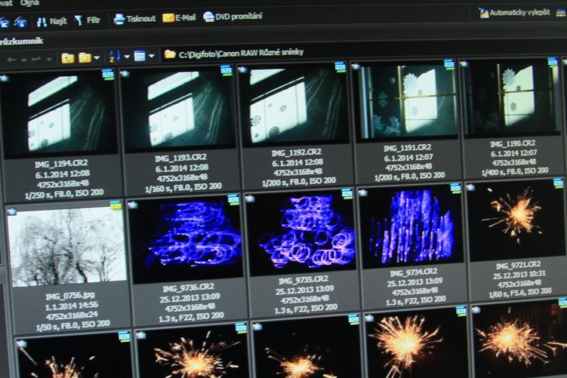Image resolution: width=567 pixels, height=378 pixels.
Task: Click the RAW badge on IMG_1192.CR2
Action: click(x=340, y=66)
